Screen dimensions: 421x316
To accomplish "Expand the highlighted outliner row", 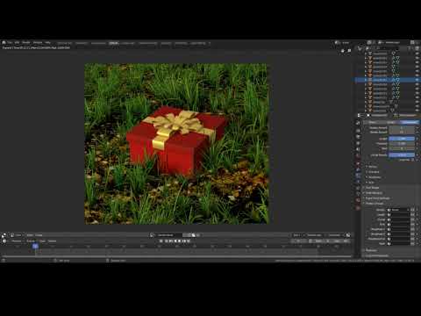I will click(x=366, y=80).
